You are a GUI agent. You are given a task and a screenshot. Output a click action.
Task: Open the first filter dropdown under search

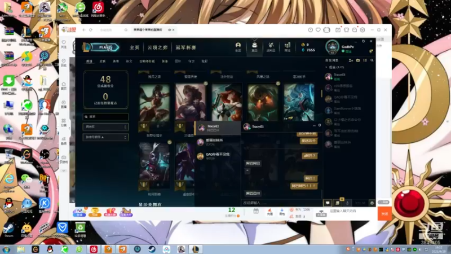105,126
